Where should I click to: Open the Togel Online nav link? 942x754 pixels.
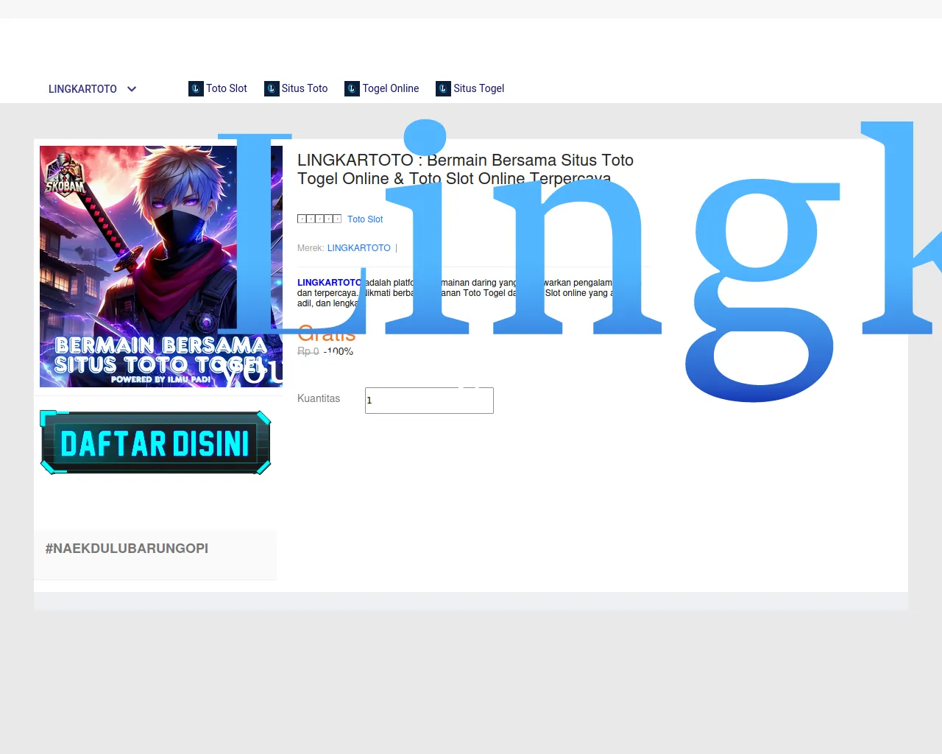[391, 88]
